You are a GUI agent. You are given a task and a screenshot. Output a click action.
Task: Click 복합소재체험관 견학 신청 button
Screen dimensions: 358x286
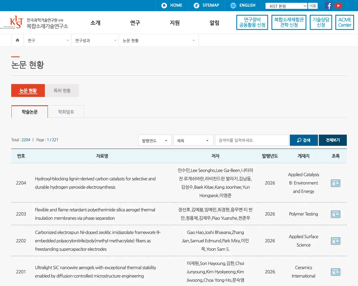click(289, 22)
